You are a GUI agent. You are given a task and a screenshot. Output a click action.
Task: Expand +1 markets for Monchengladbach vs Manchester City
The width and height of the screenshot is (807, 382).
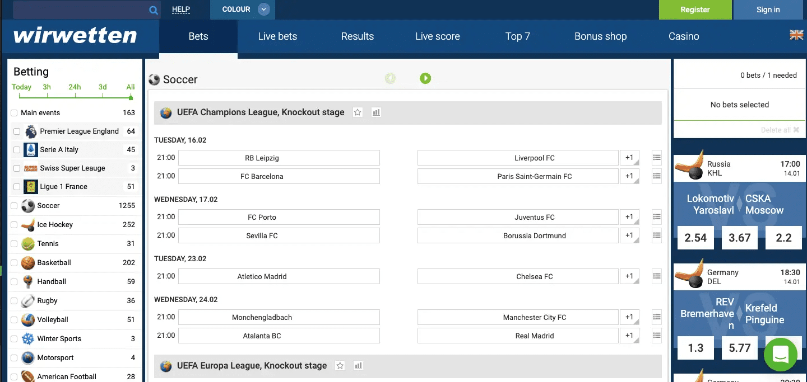click(629, 317)
